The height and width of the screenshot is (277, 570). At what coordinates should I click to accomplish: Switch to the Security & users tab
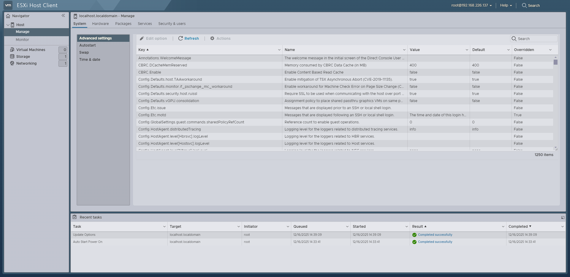(172, 24)
